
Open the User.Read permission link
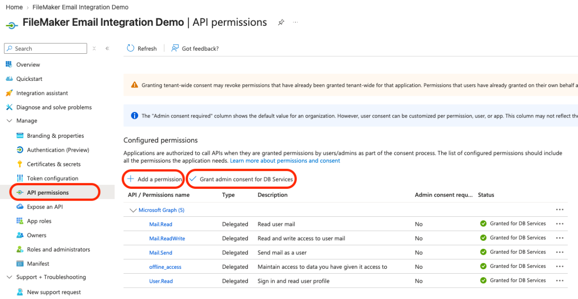[161, 281]
